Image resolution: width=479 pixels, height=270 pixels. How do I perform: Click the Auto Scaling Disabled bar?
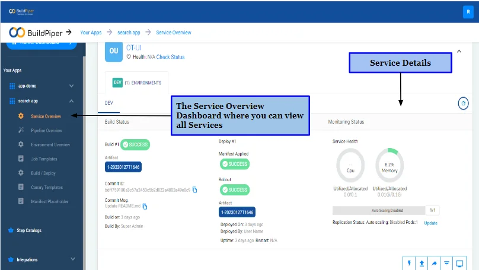tap(379, 211)
